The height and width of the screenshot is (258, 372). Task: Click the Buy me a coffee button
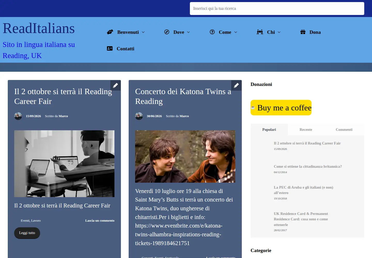click(x=281, y=108)
